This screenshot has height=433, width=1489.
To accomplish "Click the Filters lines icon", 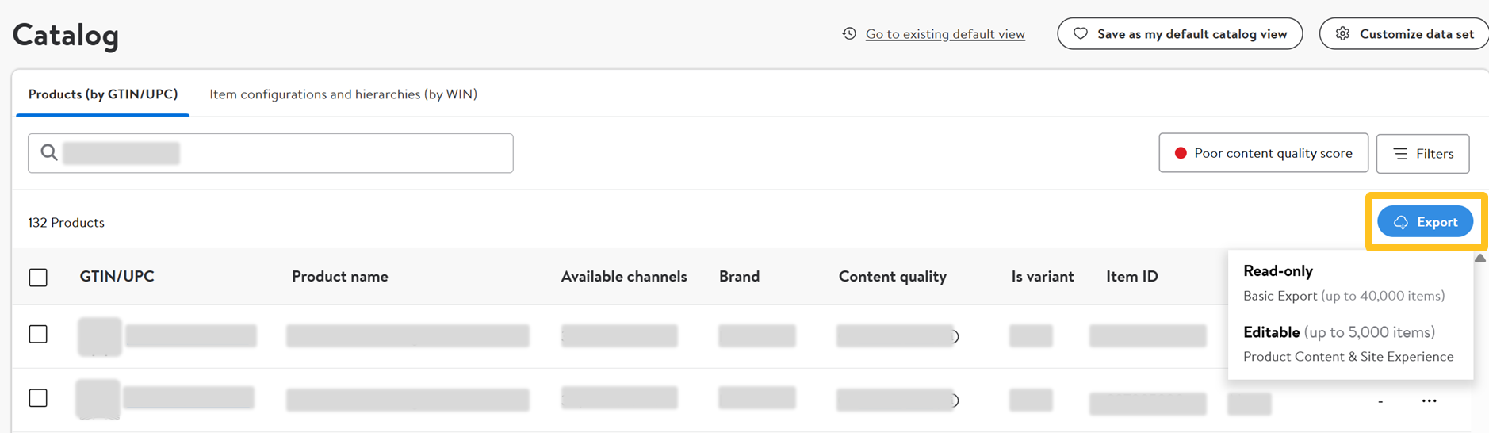I will coord(1401,154).
